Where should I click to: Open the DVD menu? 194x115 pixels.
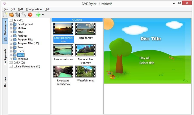pyautogui.click(x=20, y=9)
